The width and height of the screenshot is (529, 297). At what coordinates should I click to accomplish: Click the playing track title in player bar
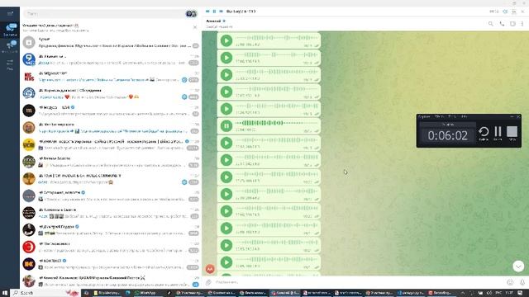pyautogui.click(x=241, y=12)
